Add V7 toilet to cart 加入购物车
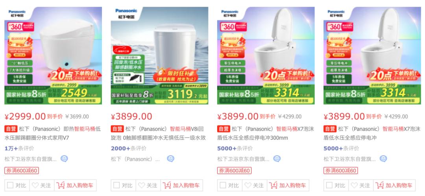Image resolution: width=425 pixels, height=196 pixels. click(75, 185)
